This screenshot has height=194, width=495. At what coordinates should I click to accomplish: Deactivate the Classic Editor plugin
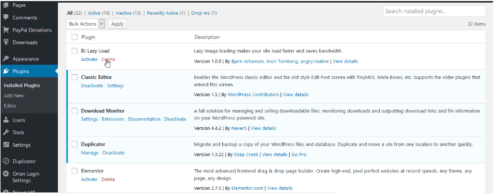coord(92,86)
